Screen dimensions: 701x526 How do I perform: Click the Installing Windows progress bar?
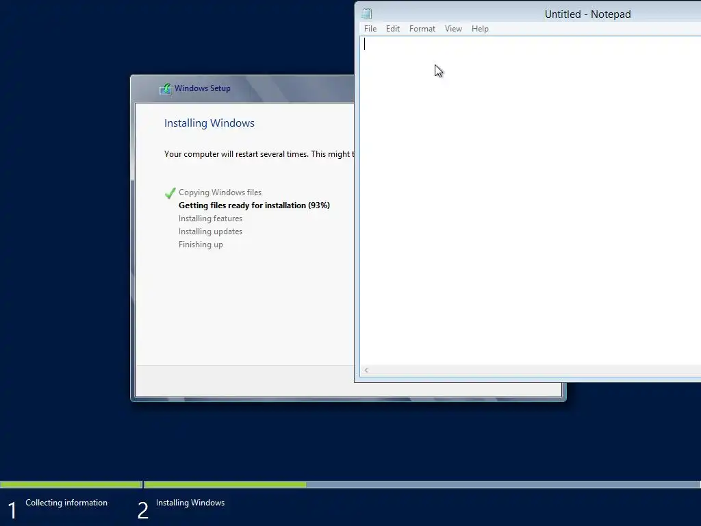point(422,484)
